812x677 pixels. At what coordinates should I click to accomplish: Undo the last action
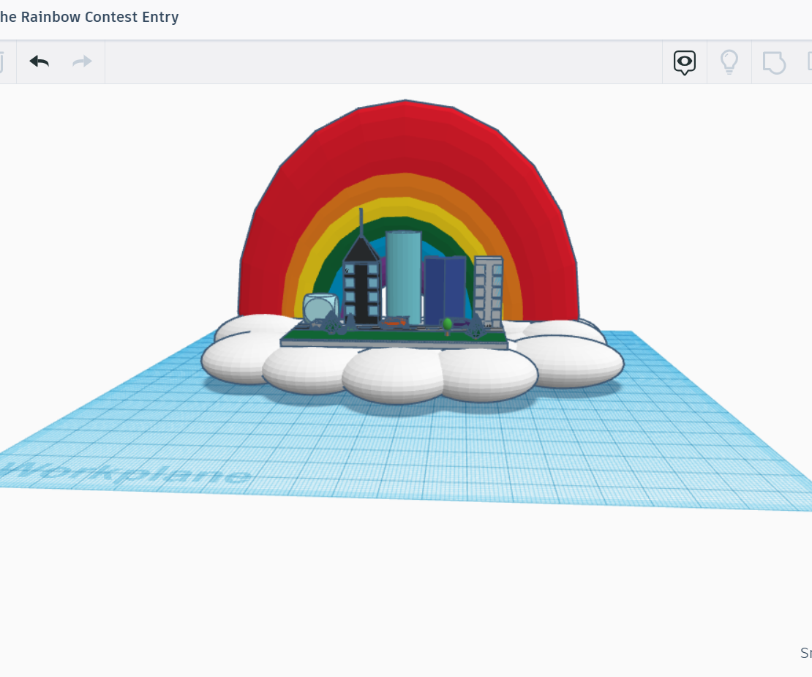coord(39,61)
